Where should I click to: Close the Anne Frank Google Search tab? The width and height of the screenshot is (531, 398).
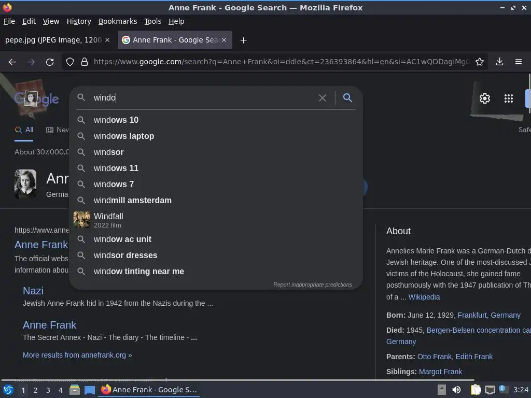tap(224, 40)
